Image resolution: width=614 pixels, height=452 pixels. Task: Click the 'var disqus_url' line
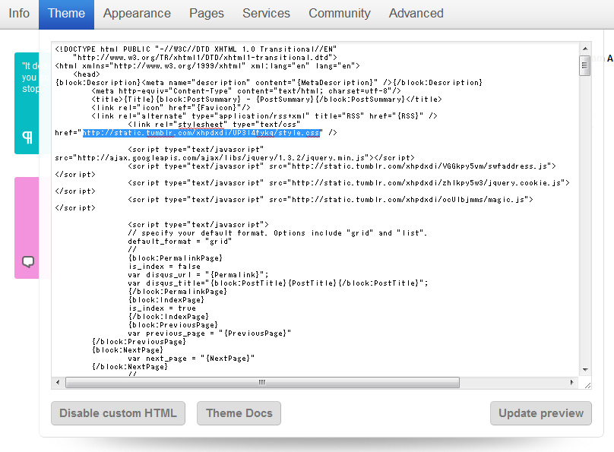(x=198, y=275)
